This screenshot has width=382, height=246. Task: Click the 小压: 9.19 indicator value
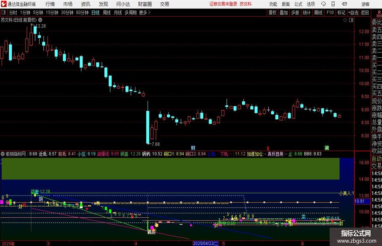click(x=87, y=154)
